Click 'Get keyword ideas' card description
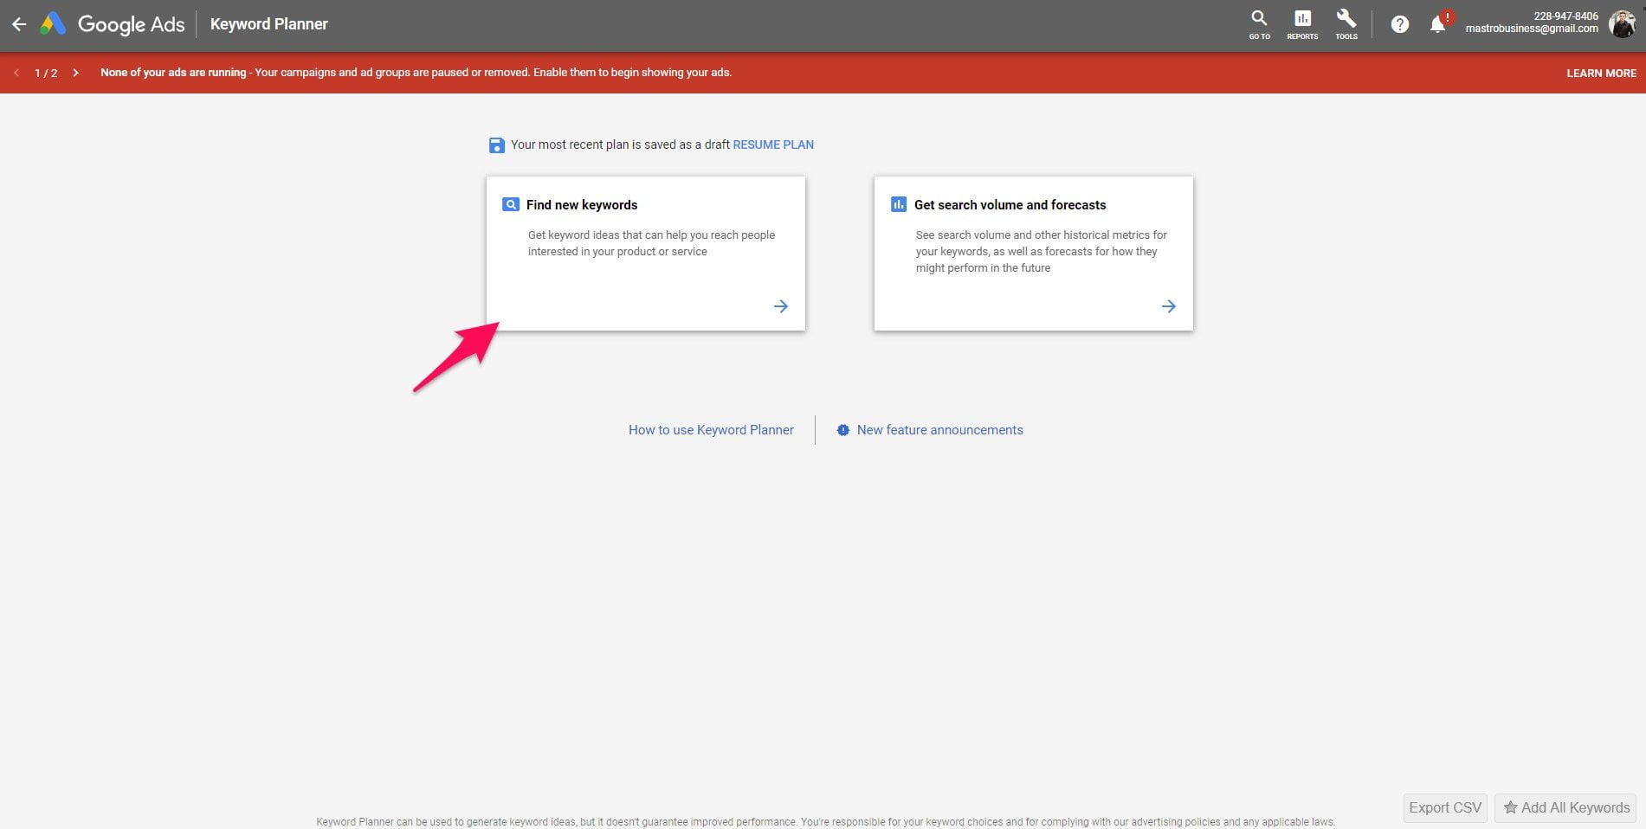 651,243
